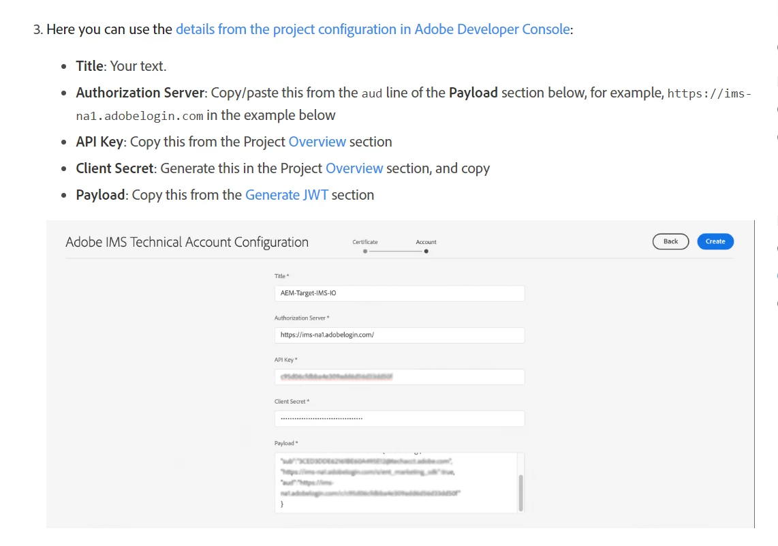This screenshot has height=546, width=778.
Task: Follow the Generate JWT link
Action: 287,195
